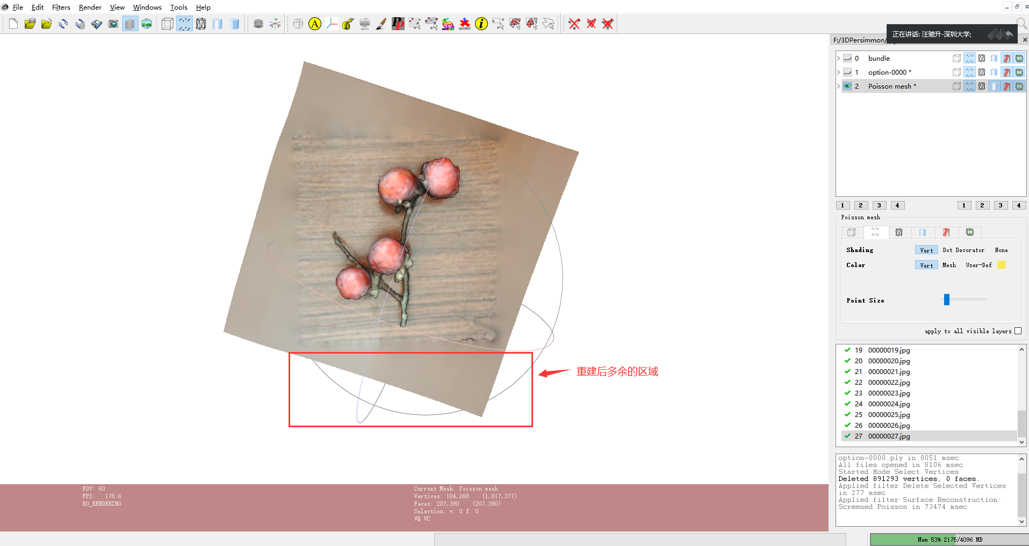Open the Filters menu

click(61, 7)
